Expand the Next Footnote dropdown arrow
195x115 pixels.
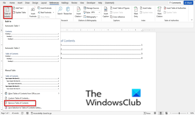click(x=53, y=12)
